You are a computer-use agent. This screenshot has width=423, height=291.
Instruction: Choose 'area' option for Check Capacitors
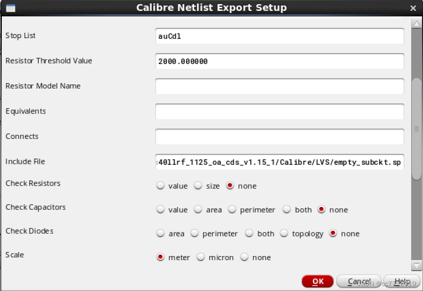point(198,210)
